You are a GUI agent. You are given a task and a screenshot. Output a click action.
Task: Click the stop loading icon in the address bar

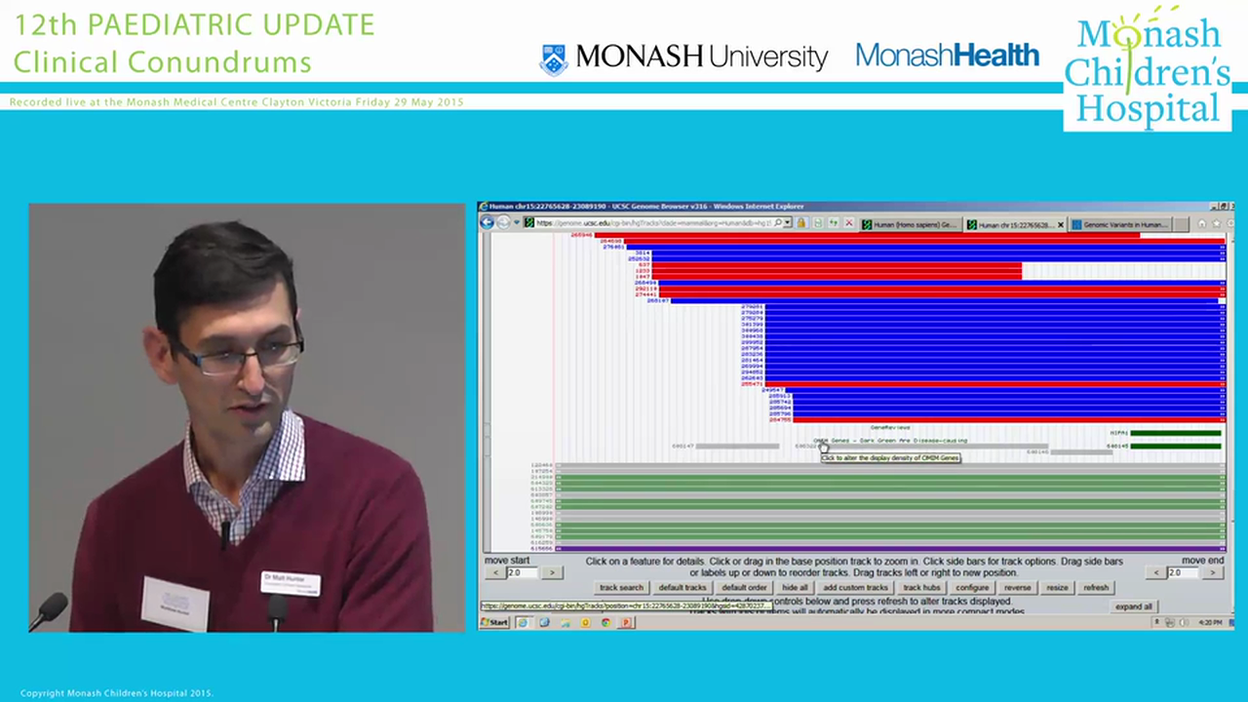point(849,222)
